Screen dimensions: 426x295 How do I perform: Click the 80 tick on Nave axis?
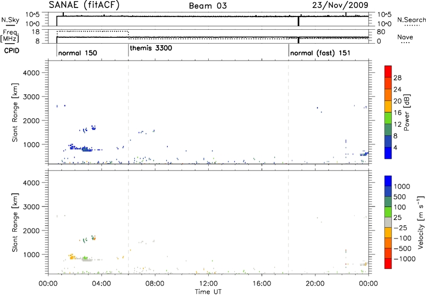[381, 32]
